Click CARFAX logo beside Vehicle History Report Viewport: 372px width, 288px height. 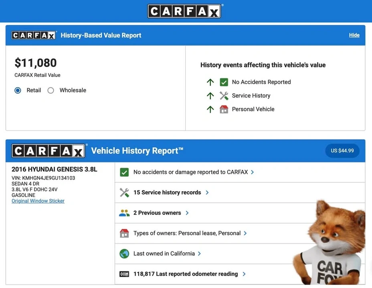[x=49, y=151]
